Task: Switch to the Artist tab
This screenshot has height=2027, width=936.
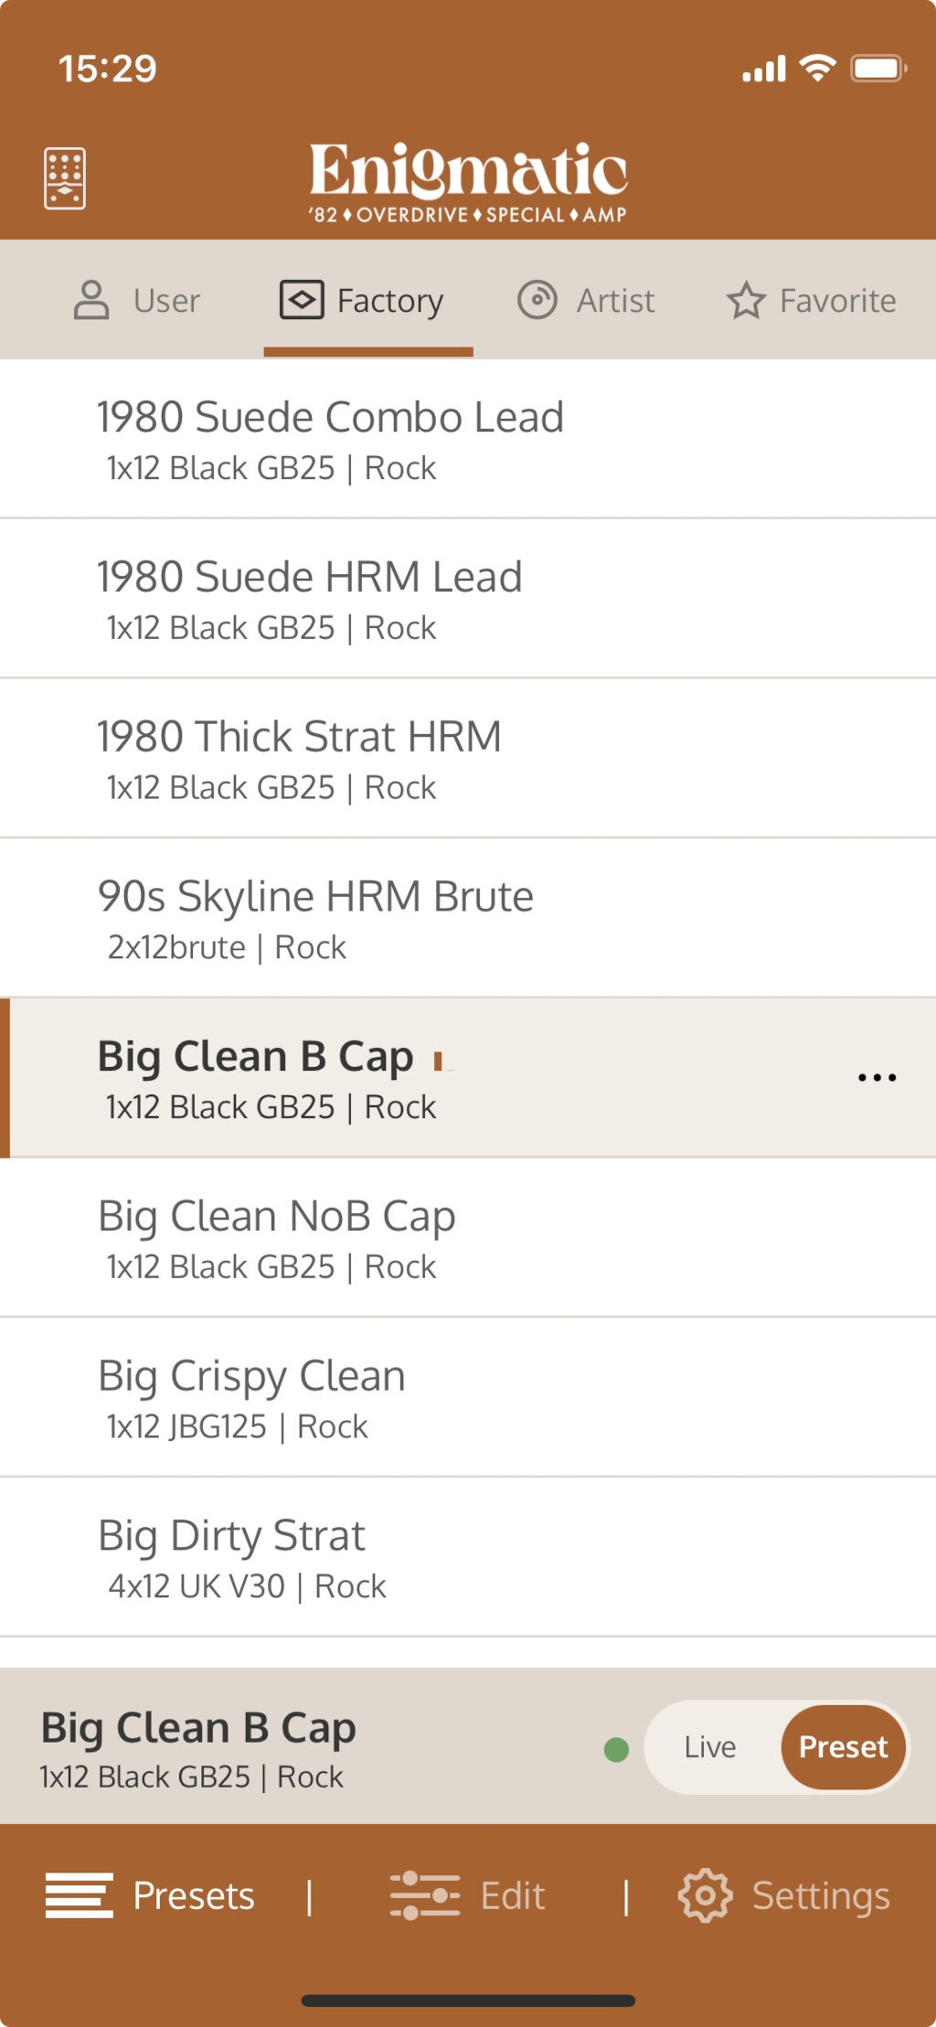Action: click(615, 300)
